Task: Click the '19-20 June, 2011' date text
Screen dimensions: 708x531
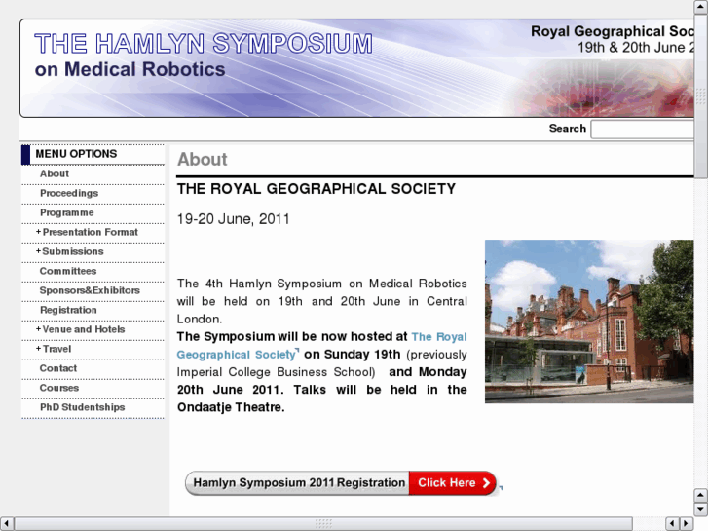Action: 233,219
